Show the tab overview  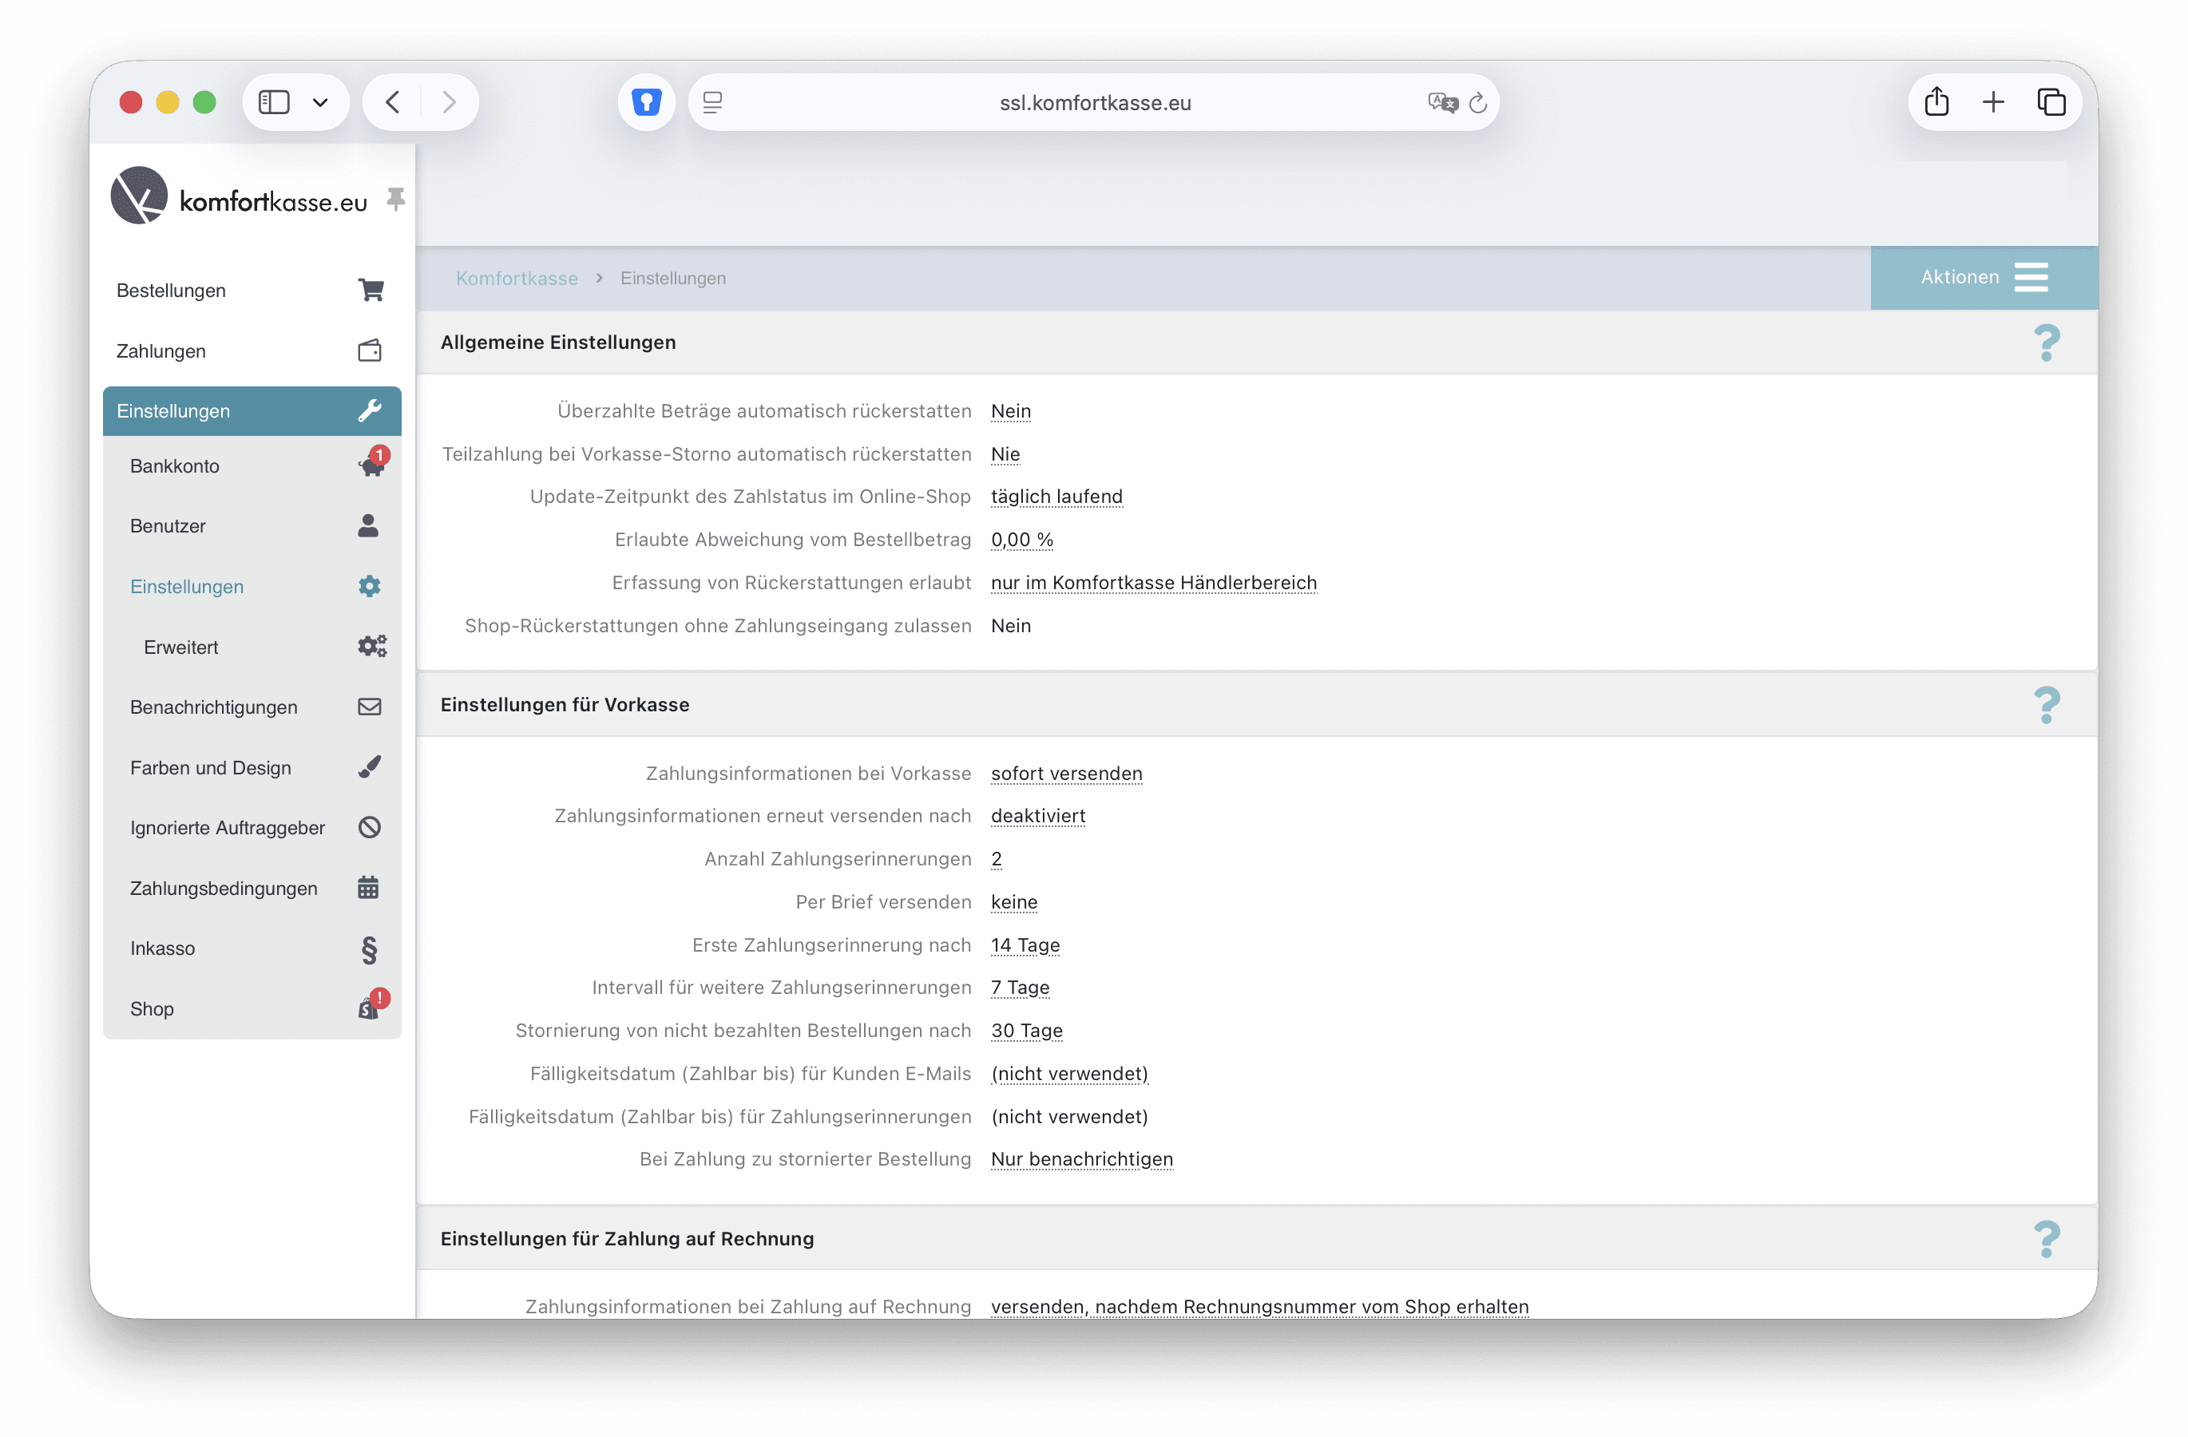click(2051, 102)
